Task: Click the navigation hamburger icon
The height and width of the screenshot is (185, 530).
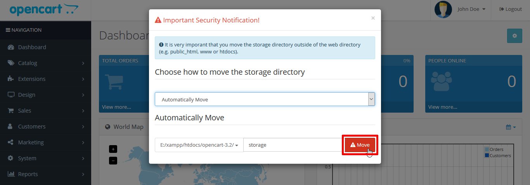Action: (x=8, y=30)
